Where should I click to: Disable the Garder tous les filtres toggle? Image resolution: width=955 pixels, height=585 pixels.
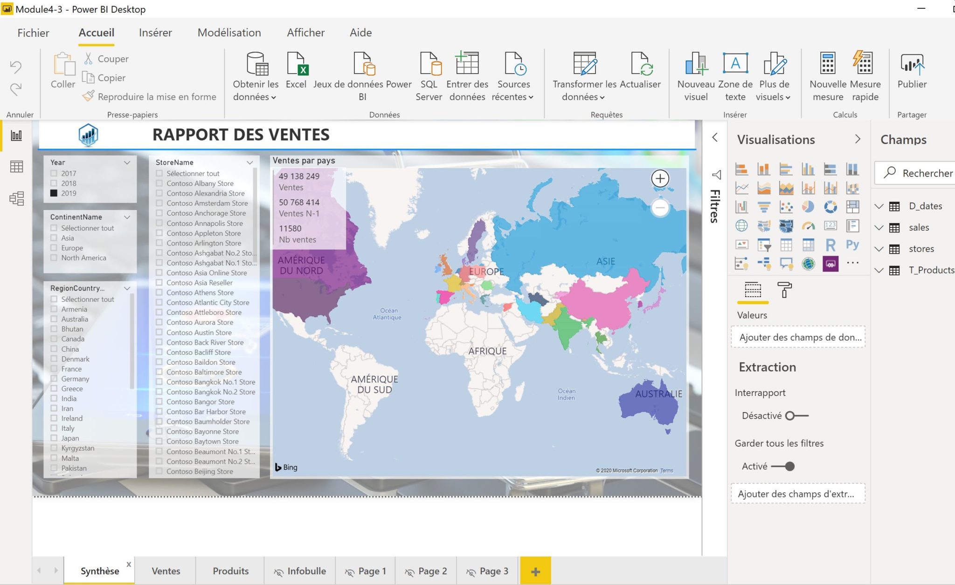point(790,465)
